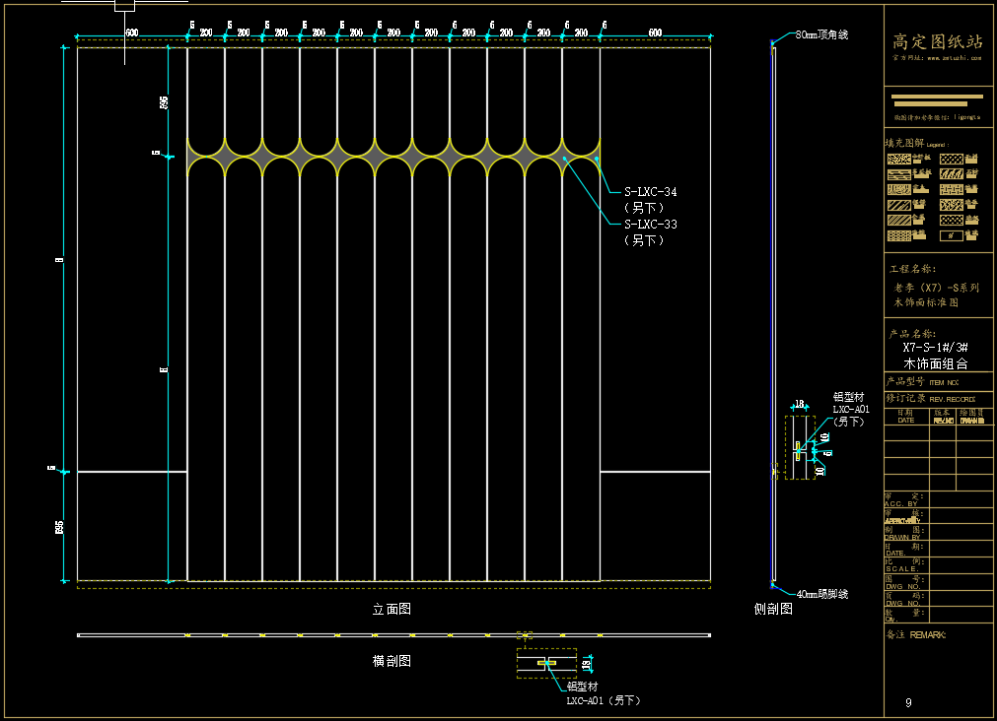Click the S-LXC-33 leader label
Screen dimensions: 997x721
pyautogui.click(x=650, y=225)
